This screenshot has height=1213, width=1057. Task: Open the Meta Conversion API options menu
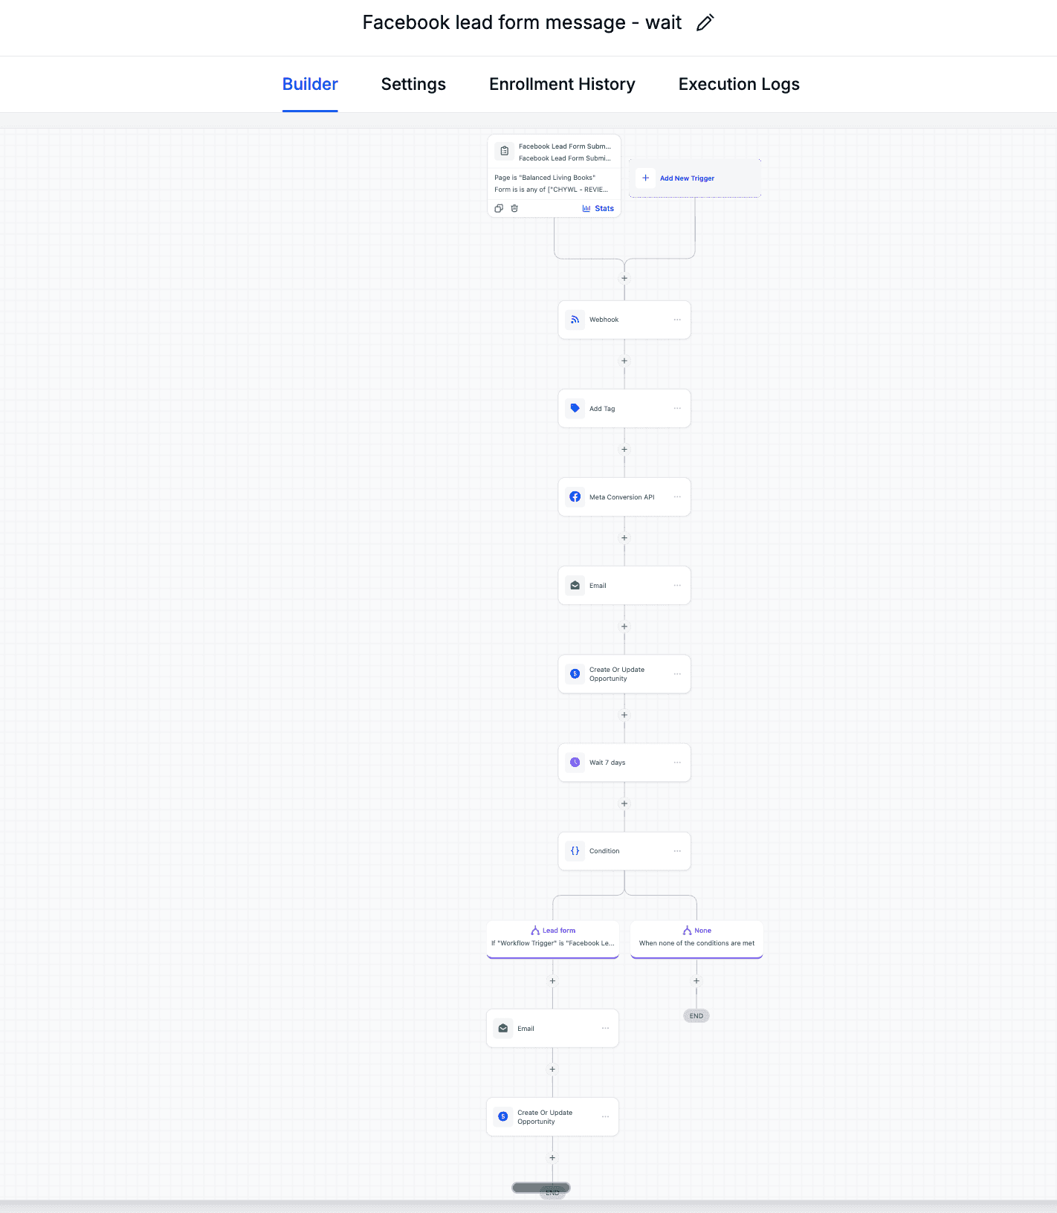pyautogui.click(x=677, y=496)
